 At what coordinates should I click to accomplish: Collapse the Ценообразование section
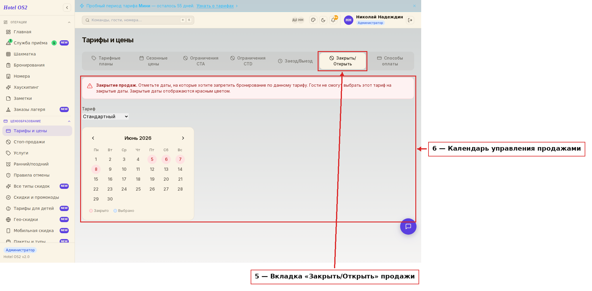(x=37, y=121)
